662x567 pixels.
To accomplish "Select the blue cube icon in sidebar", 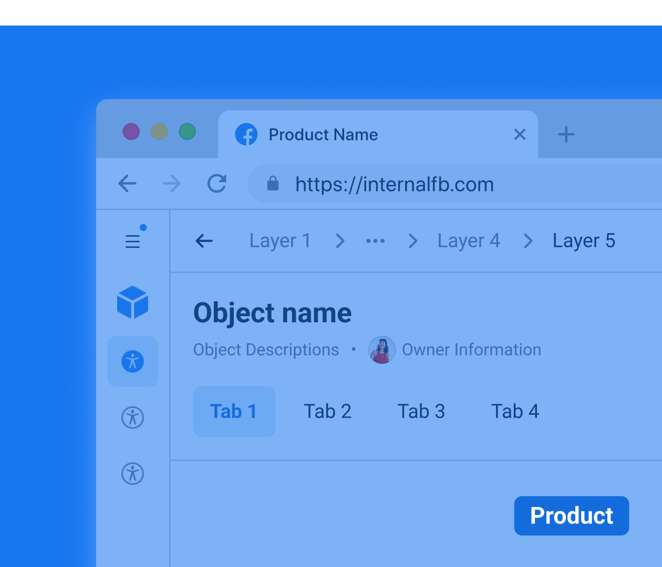I will coord(132,302).
